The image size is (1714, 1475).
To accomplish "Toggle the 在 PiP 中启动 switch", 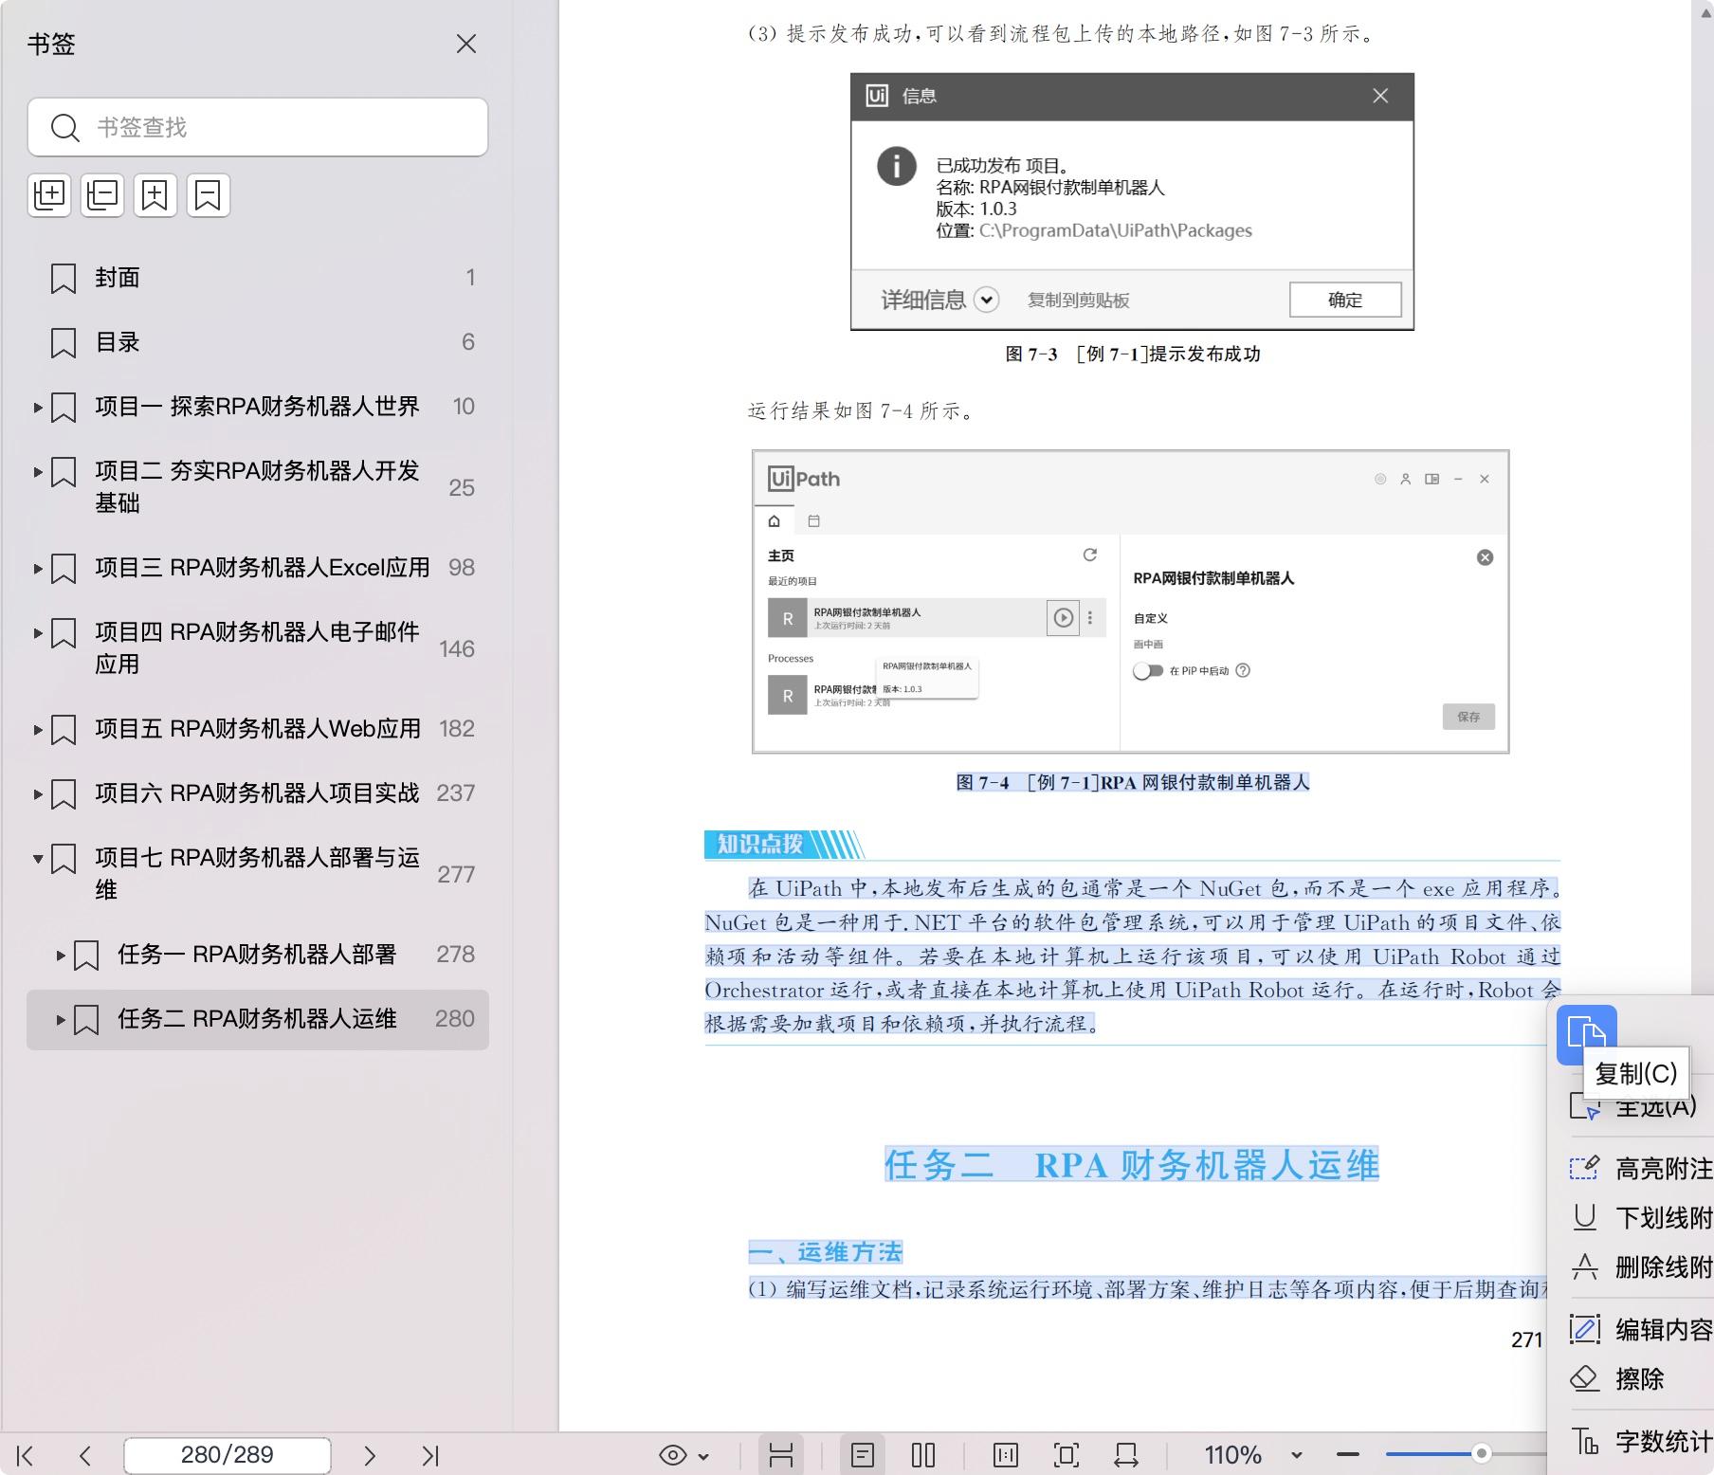I will [x=1148, y=670].
